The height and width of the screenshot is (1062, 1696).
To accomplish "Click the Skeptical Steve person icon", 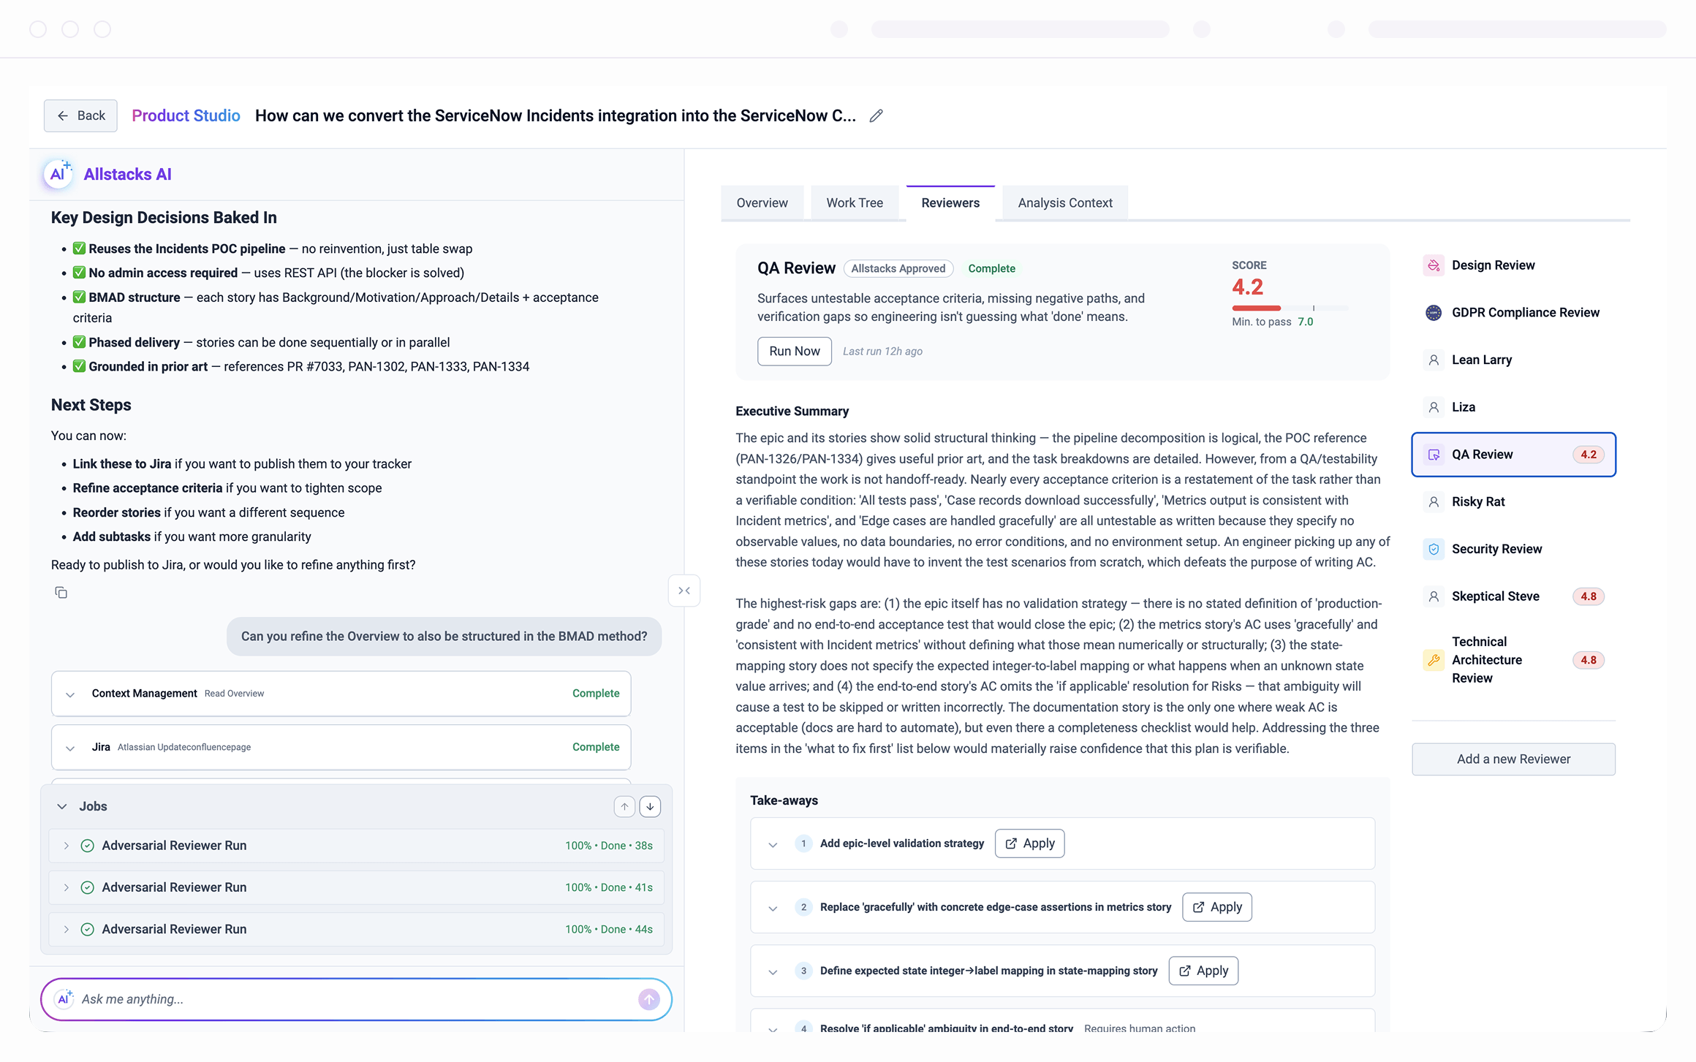I will tap(1434, 596).
